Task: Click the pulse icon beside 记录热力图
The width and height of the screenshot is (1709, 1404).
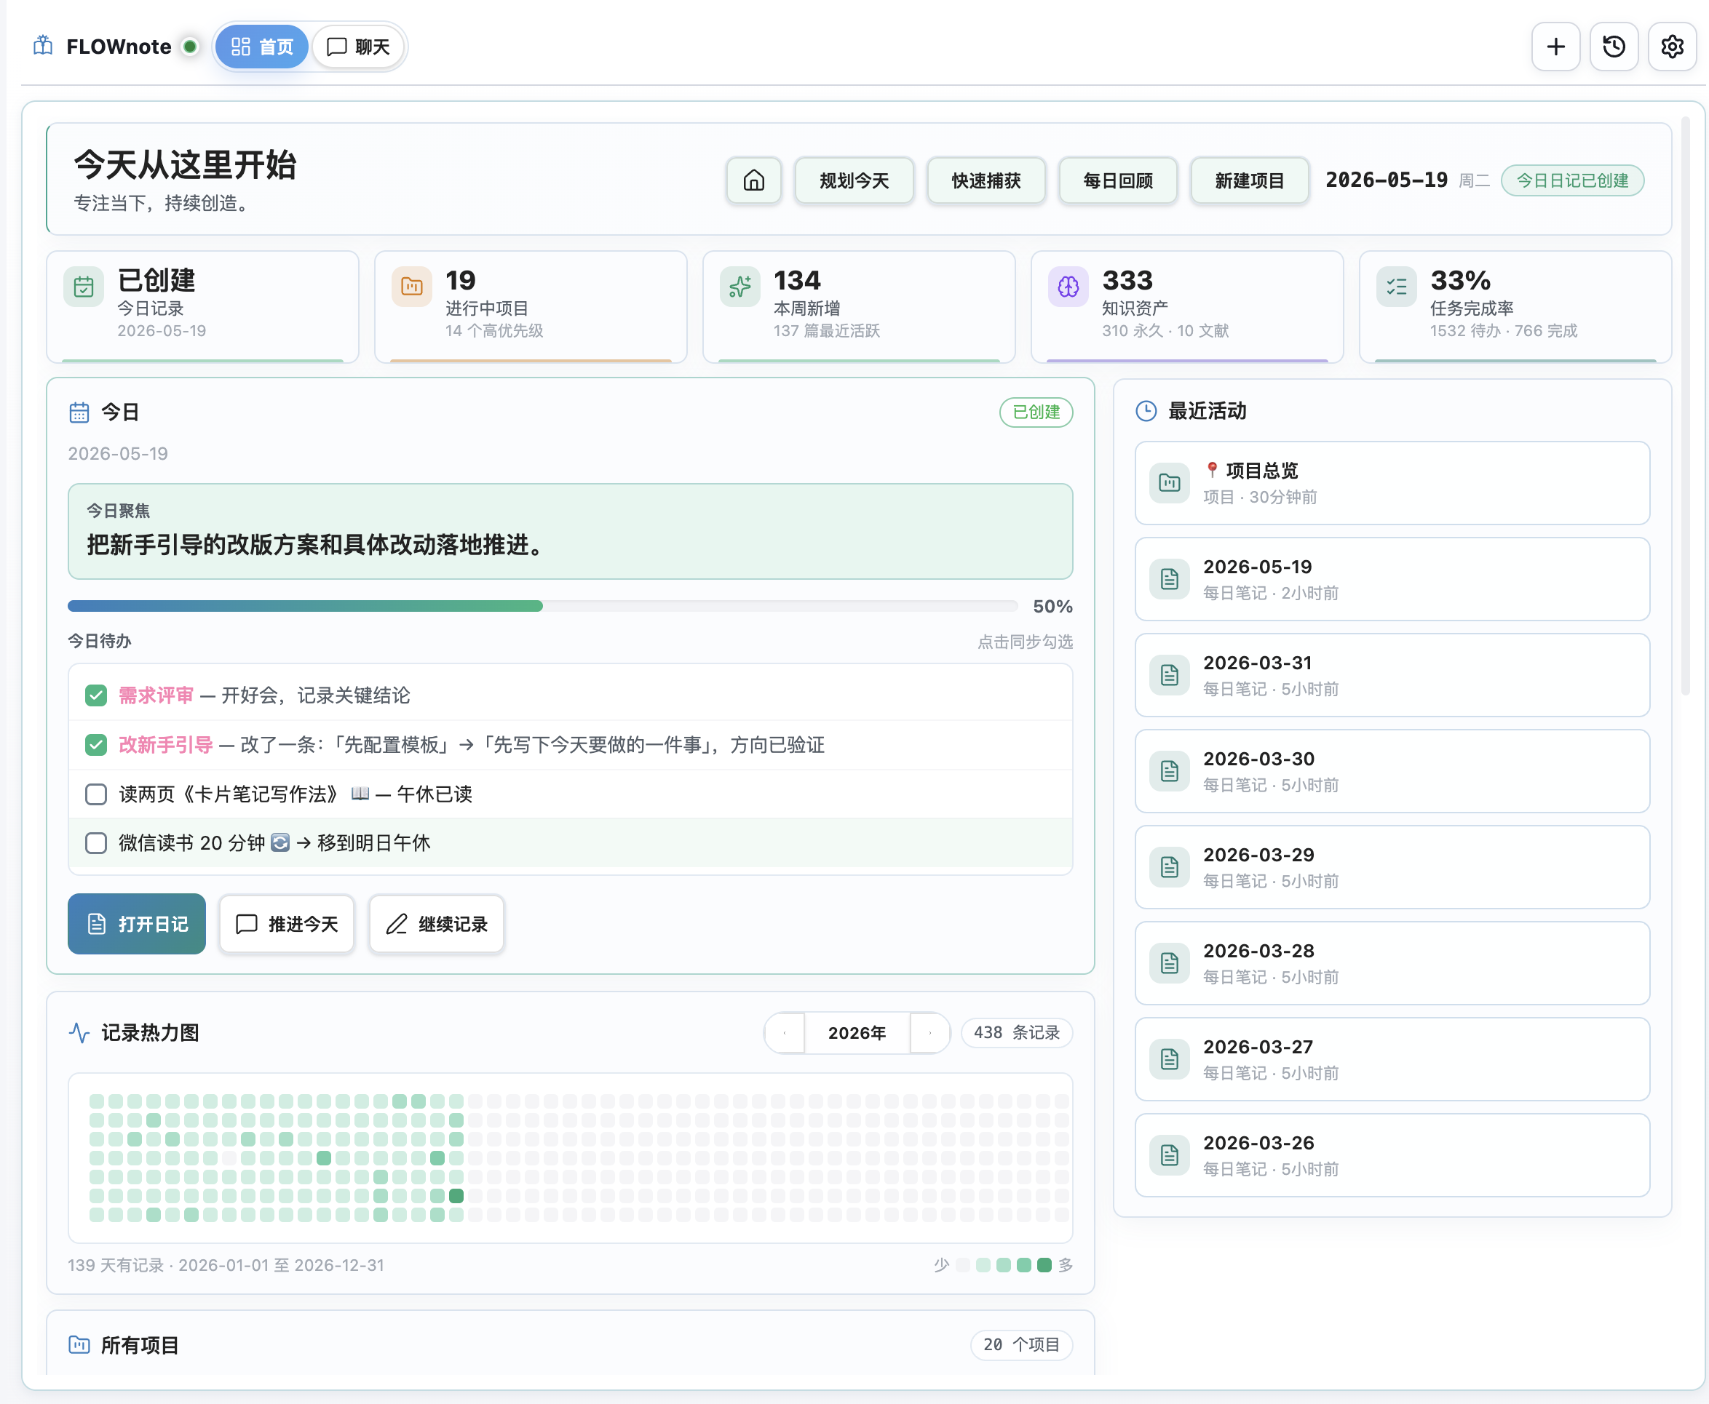Action: 79,1033
